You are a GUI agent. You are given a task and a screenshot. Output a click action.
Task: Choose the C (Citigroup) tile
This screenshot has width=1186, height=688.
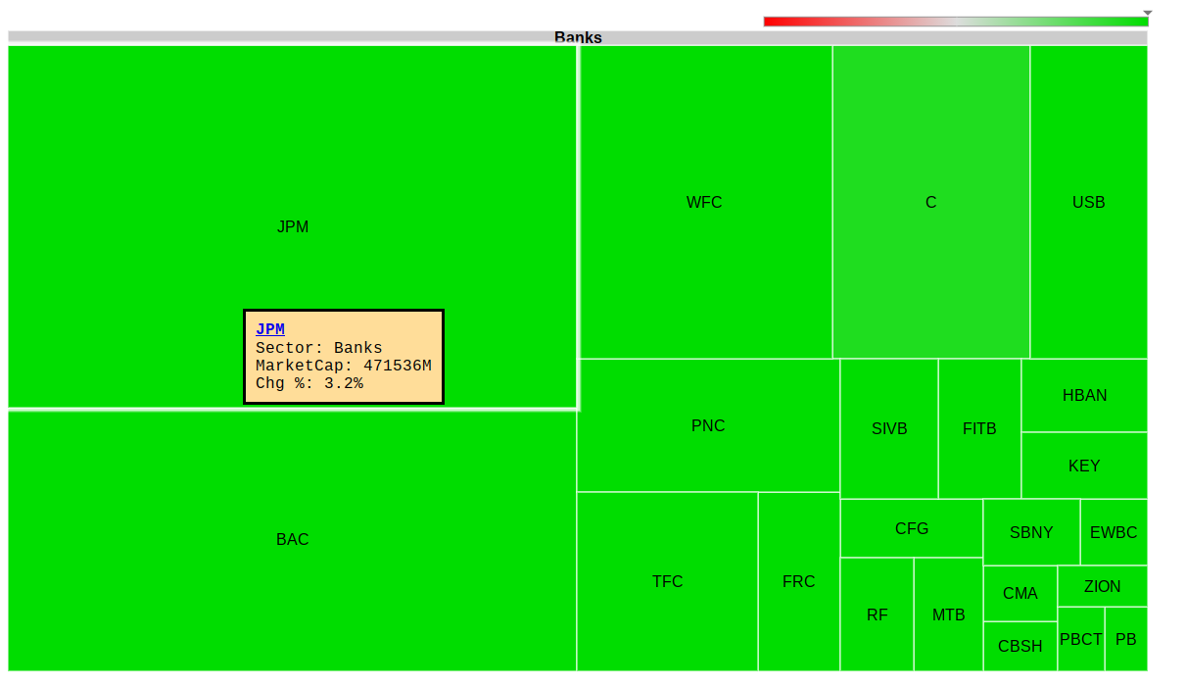(931, 202)
